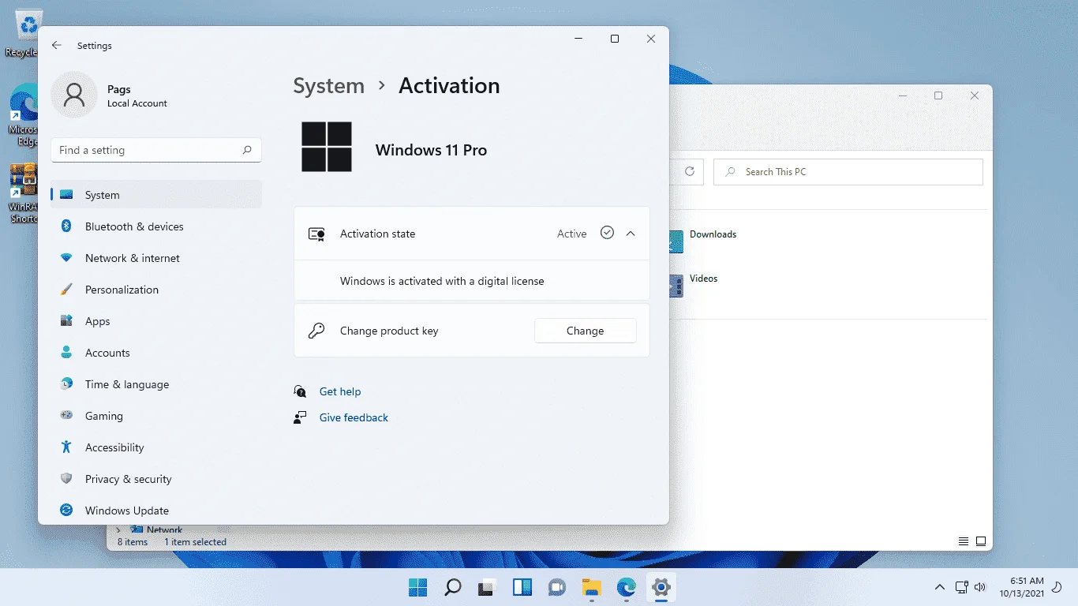Open the Pags local account profile picture
Image resolution: width=1078 pixels, height=606 pixels.
pos(74,95)
